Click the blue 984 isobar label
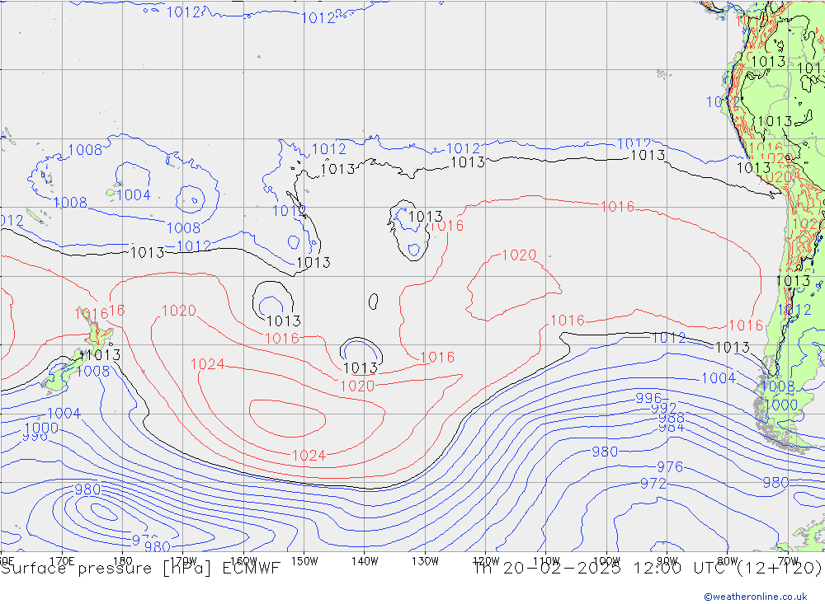 tap(672, 428)
